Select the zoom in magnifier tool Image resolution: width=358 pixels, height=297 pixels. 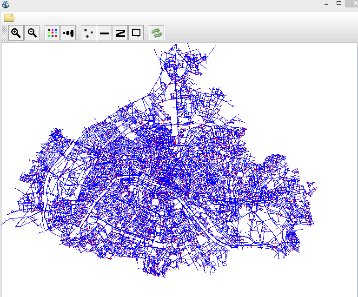16,33
